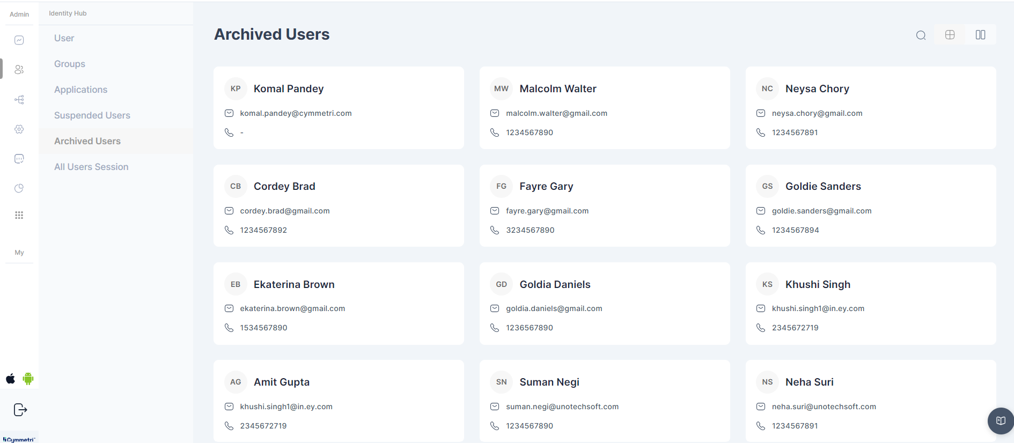Open Goldie Sanders user card
1014x443 pixels.
(x=870, y=205)
